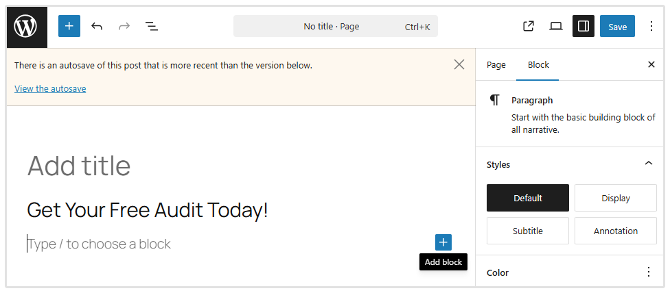Click the Redo arrow icon

(x=124, y=27)
